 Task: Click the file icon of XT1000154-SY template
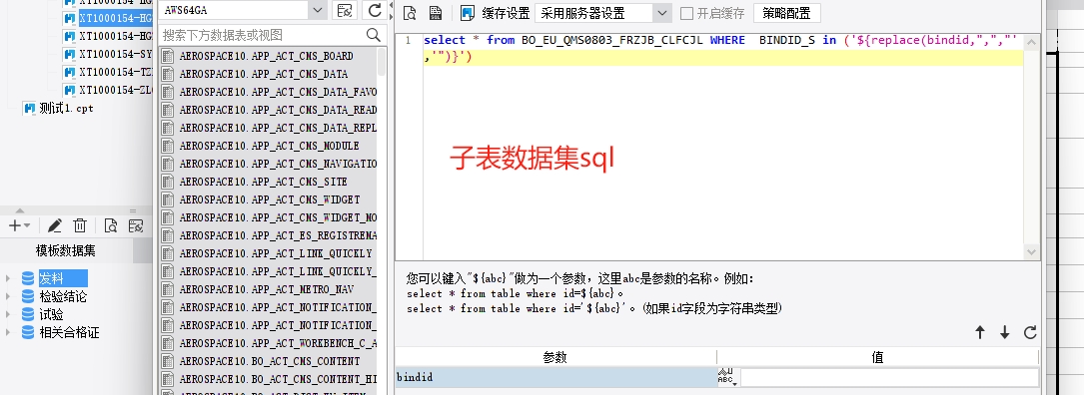[x=69, y=54]
